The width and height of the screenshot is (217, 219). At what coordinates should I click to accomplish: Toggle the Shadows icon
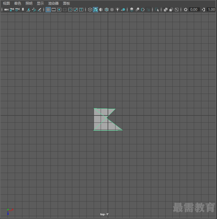click(x=123, y=10)
